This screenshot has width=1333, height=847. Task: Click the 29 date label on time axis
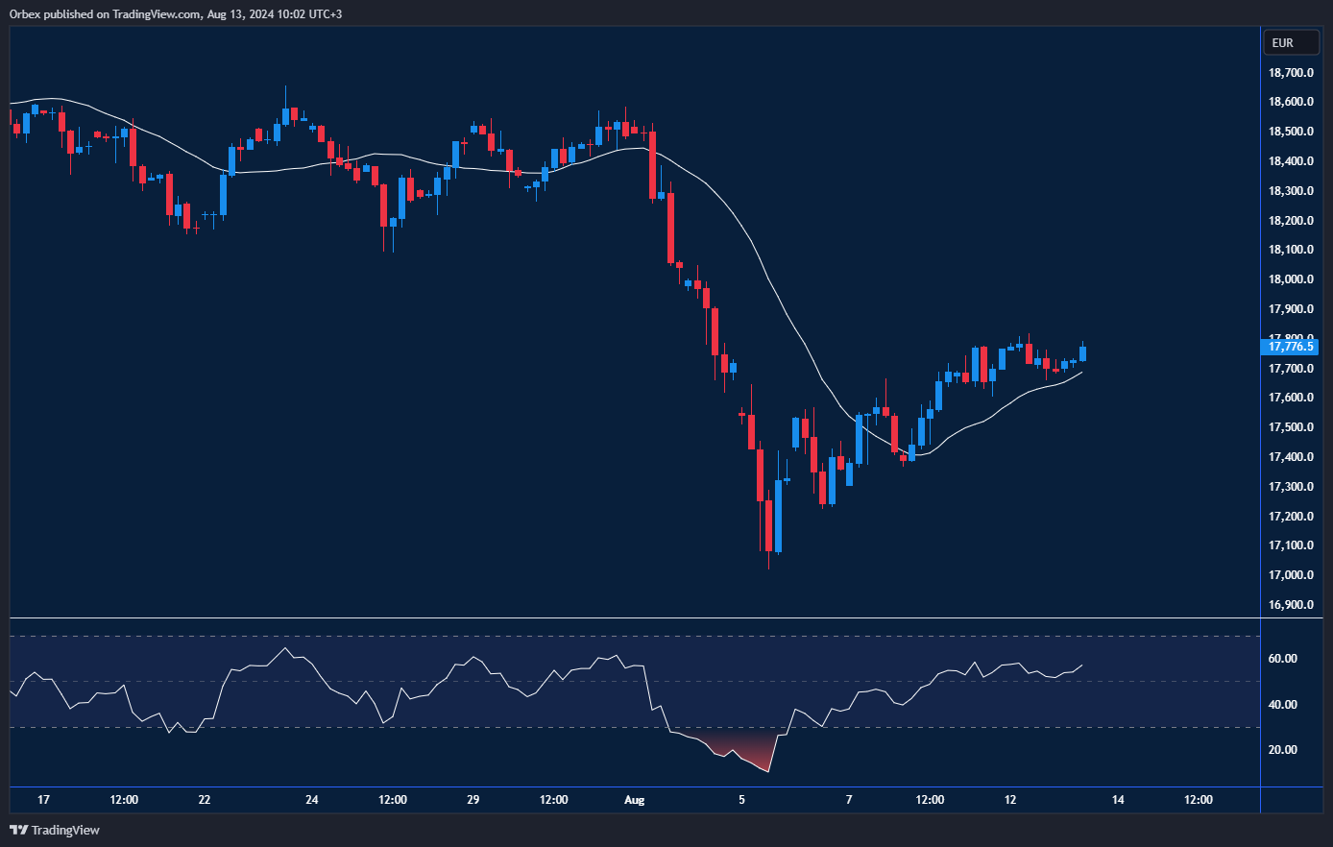[473, 800]
